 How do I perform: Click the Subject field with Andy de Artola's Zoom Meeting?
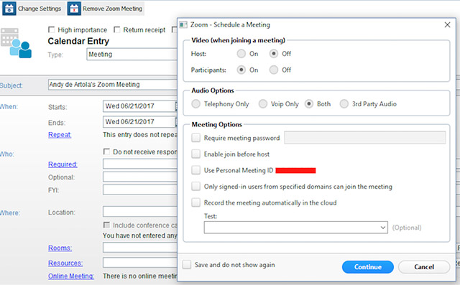113,85
